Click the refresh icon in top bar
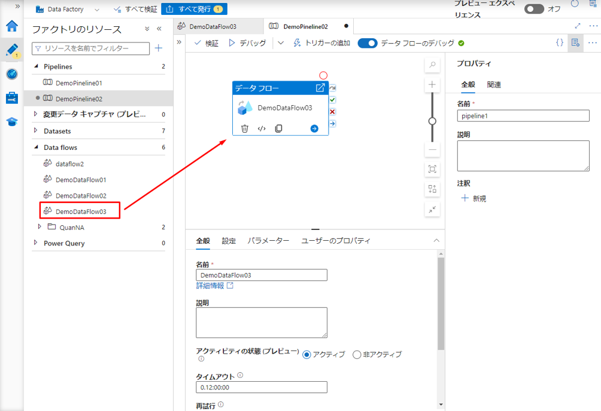The height and width of the screenshot is (411, 601). click(575, 4)
